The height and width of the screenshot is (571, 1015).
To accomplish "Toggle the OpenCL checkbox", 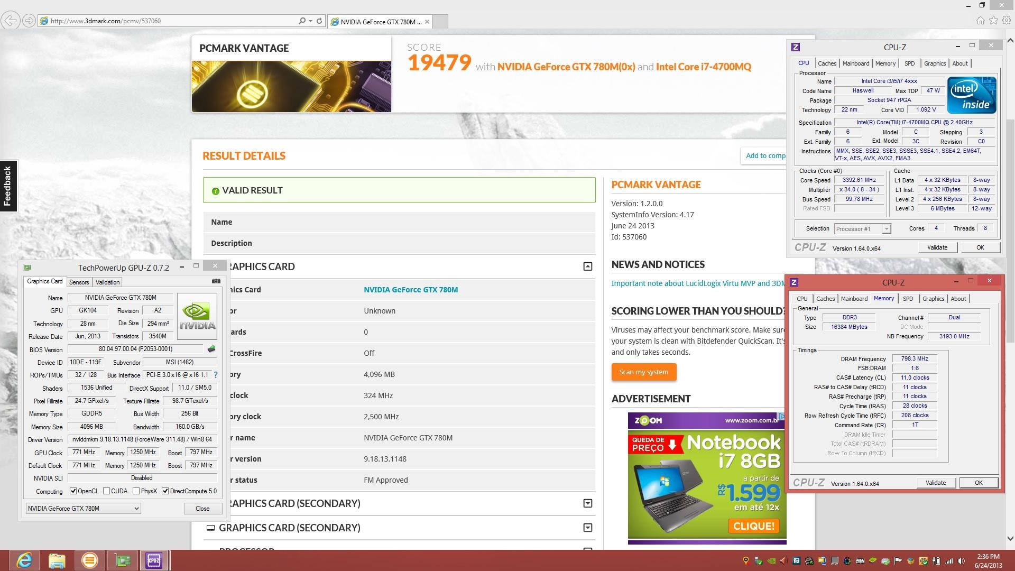I will pyautogui.click(x=73, y=491).
